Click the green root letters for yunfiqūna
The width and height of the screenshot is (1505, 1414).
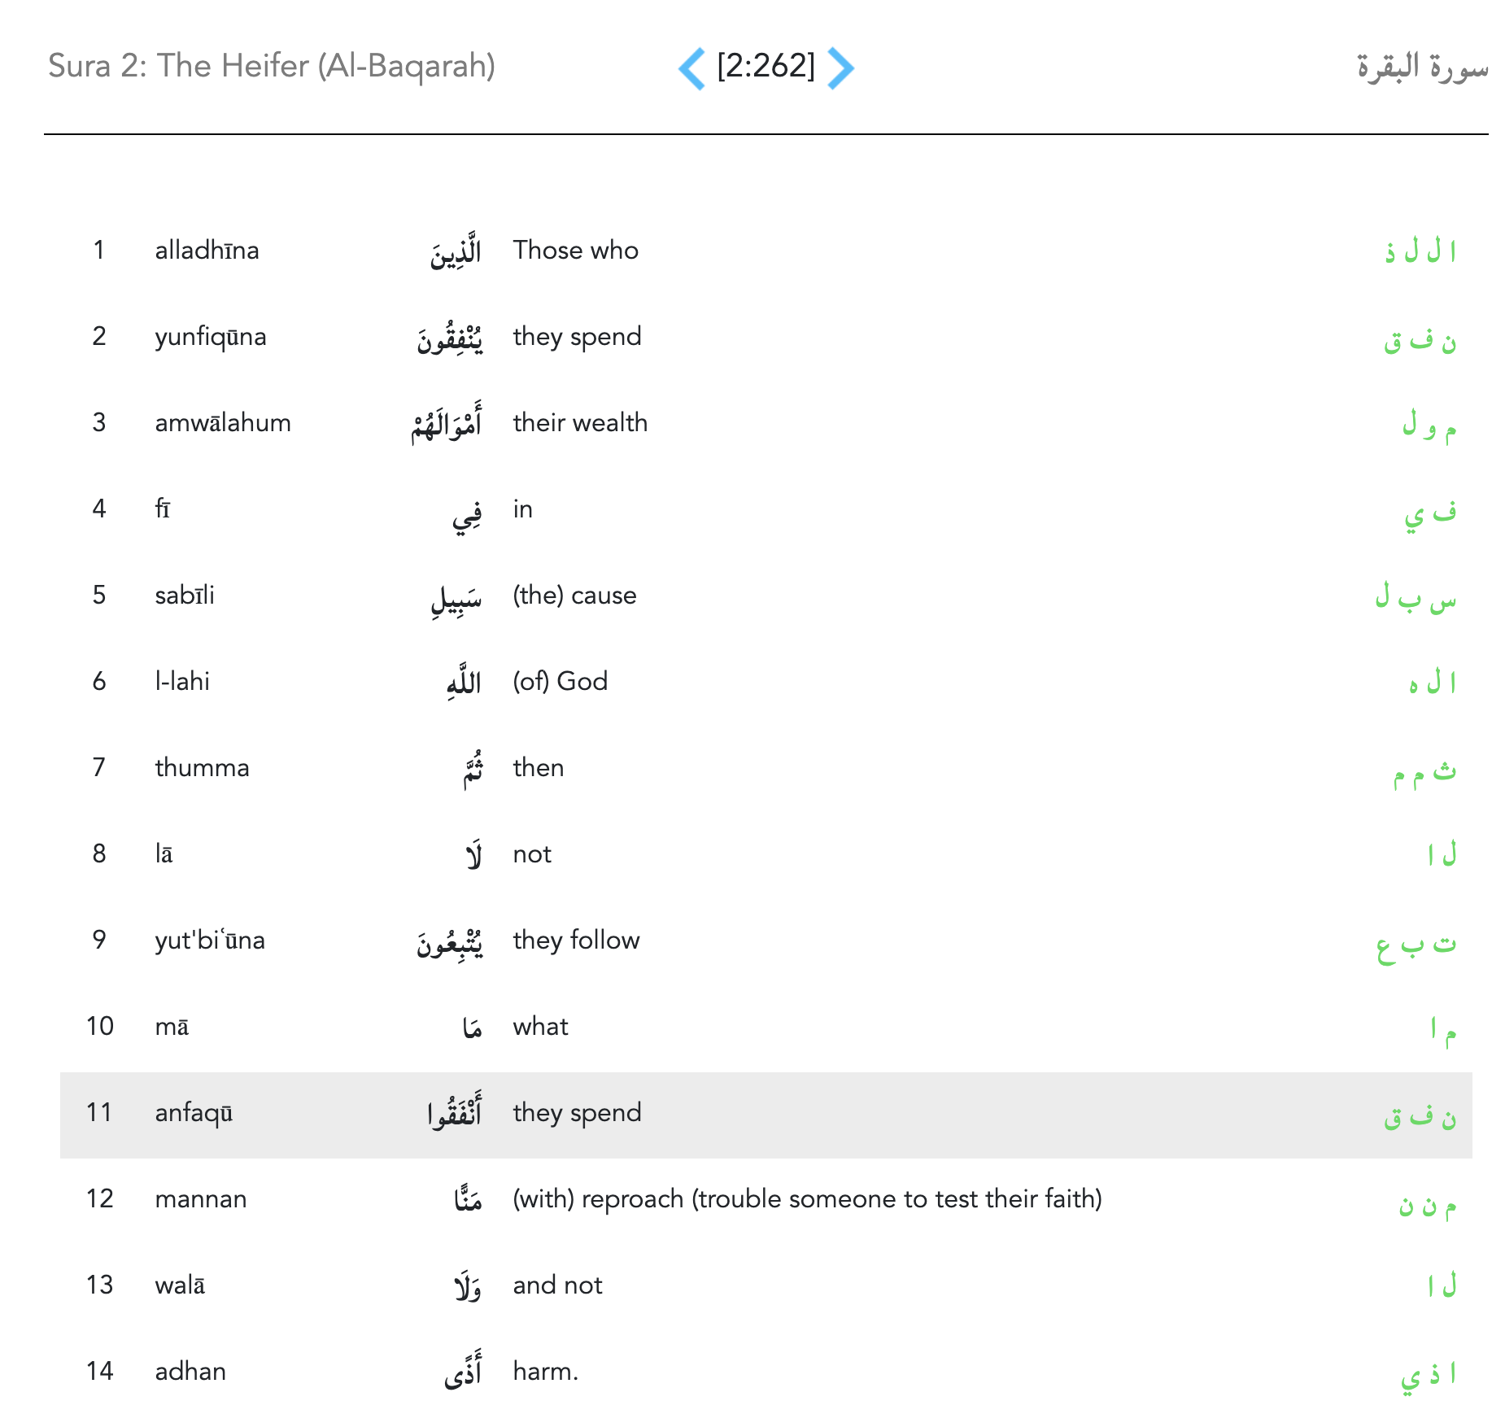(x=1420, y=339)
